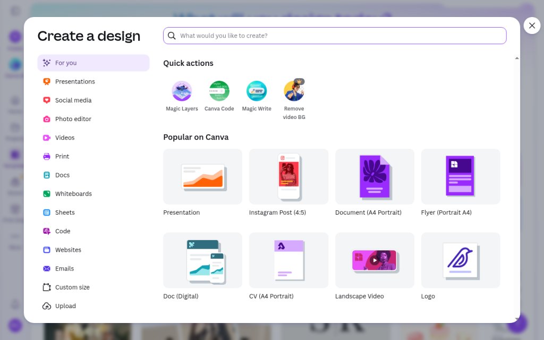Choose the CV (A4 Portrait) thumbnail
The height and width of the screenshot is (340, 544).
pos(288,260)
